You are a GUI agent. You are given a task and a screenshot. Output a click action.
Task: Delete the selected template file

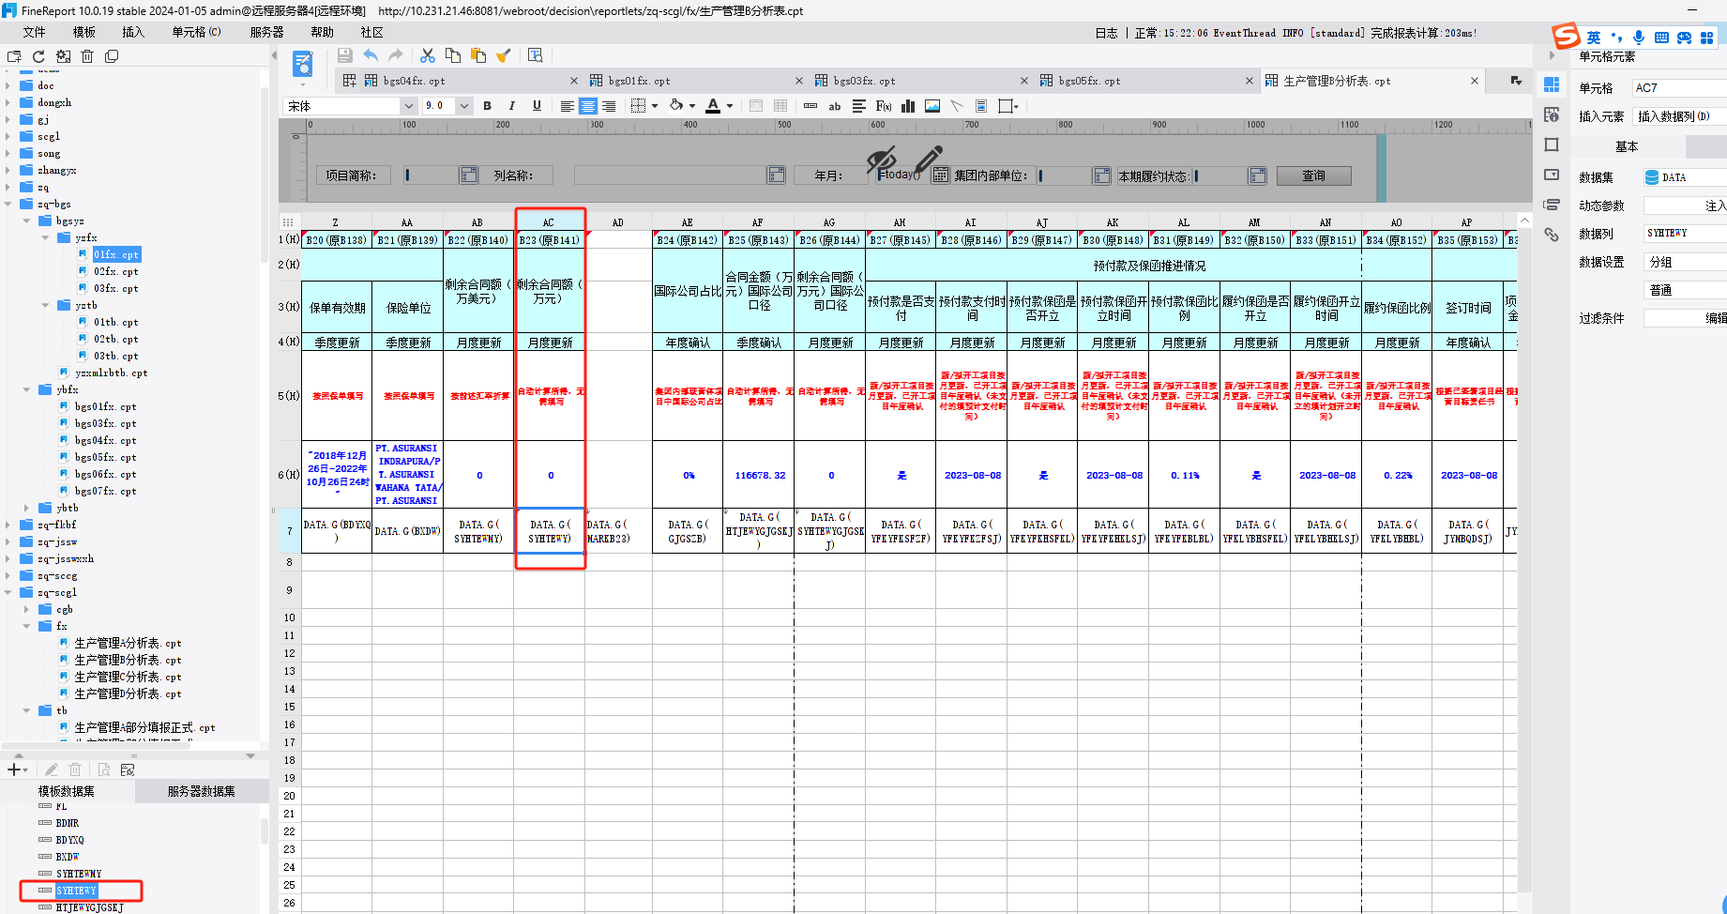click(x=87, y=56)
